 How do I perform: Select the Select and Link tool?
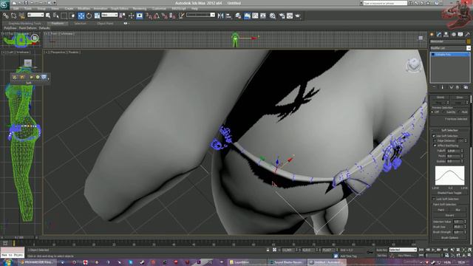tap(6, 16)
